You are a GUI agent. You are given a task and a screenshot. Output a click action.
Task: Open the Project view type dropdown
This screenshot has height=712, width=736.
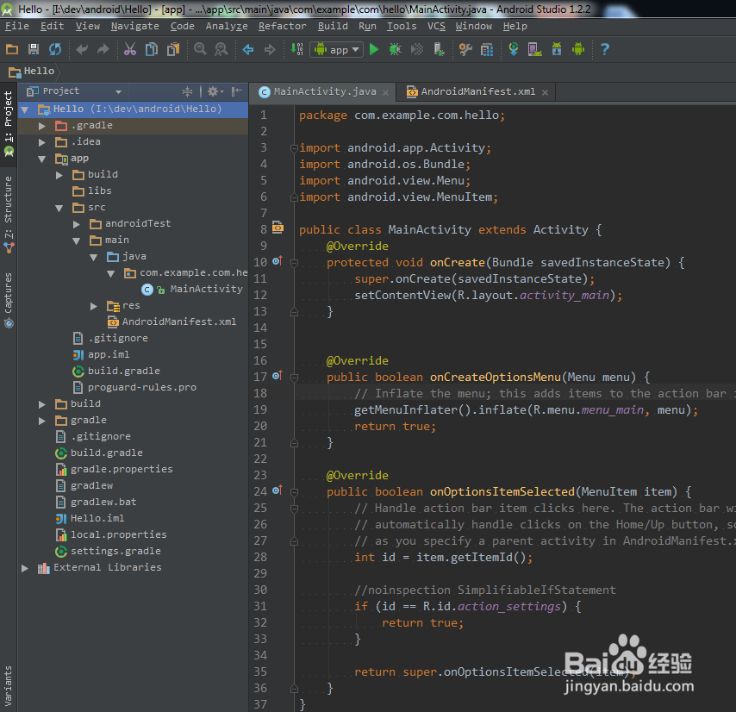pyautogui.click(x=75, y=91)
